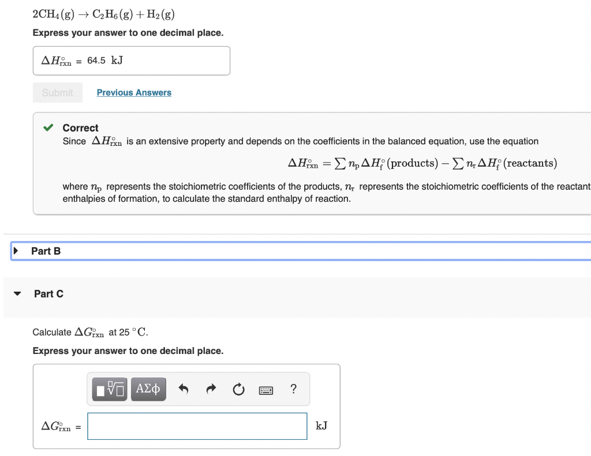Screen dimensions: 591x456
Task: Click the Part C header label
Action: (x=49, y=293)
